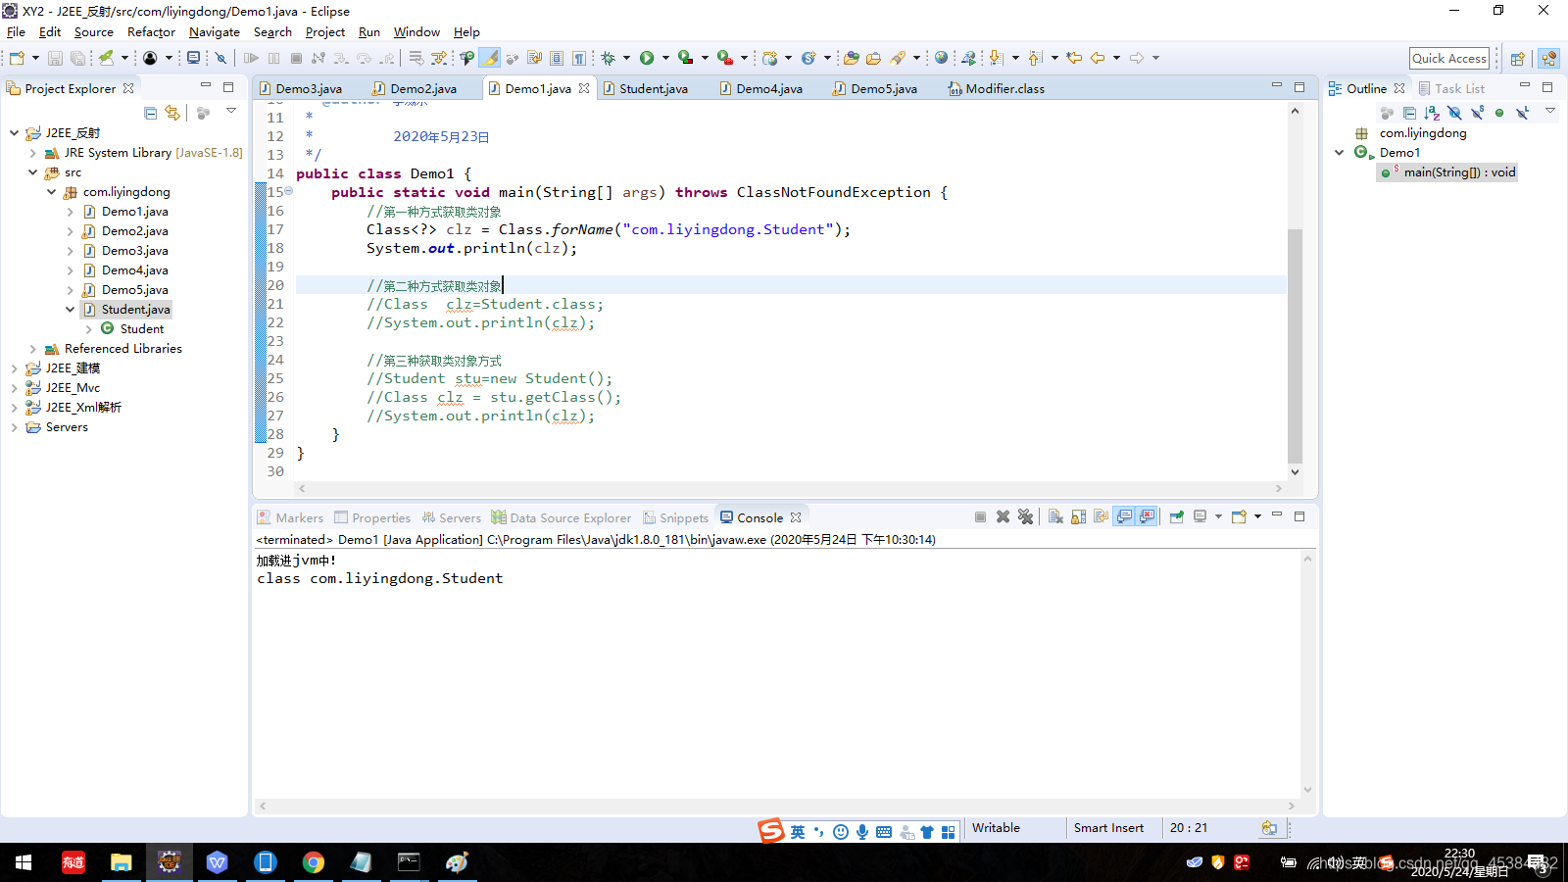The width and height of the screenshot is (1568, 882).
Task: Switch to Modifier.class editor tab
Action: tap(996, 88)
